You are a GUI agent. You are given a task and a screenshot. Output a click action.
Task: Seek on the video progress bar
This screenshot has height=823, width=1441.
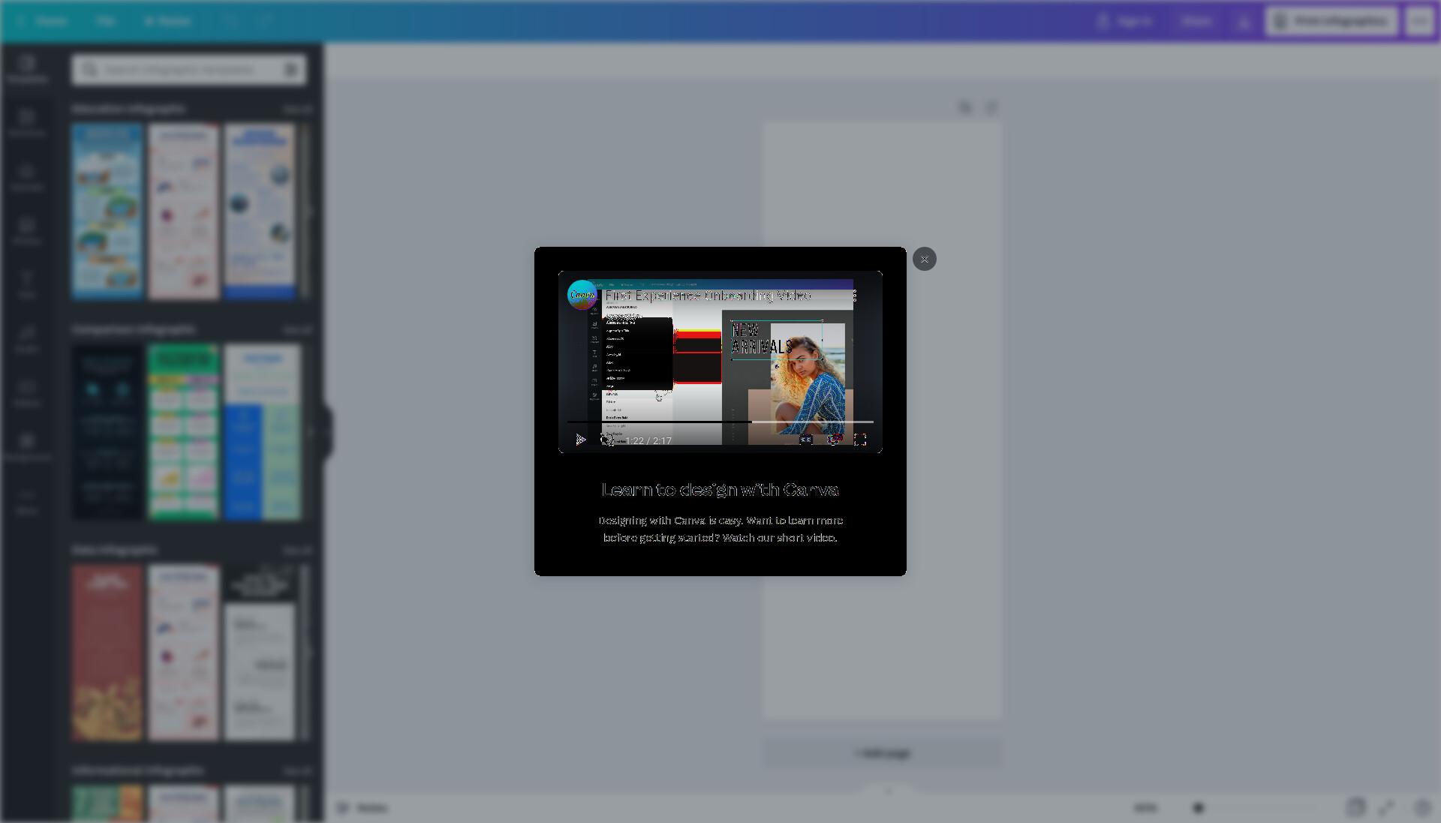(720, 422)
